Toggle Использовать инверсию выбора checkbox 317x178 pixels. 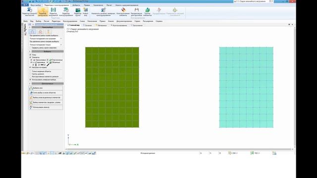click(30, 80)
